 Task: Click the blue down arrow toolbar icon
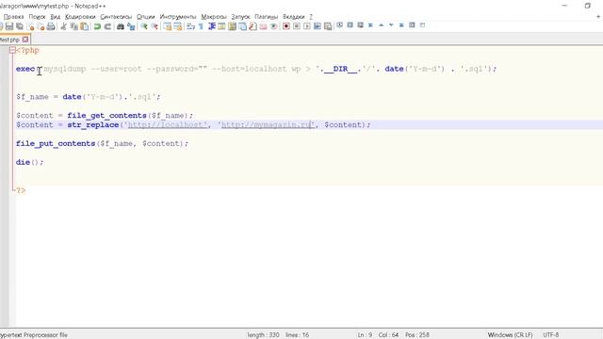(x=391, y=25)
